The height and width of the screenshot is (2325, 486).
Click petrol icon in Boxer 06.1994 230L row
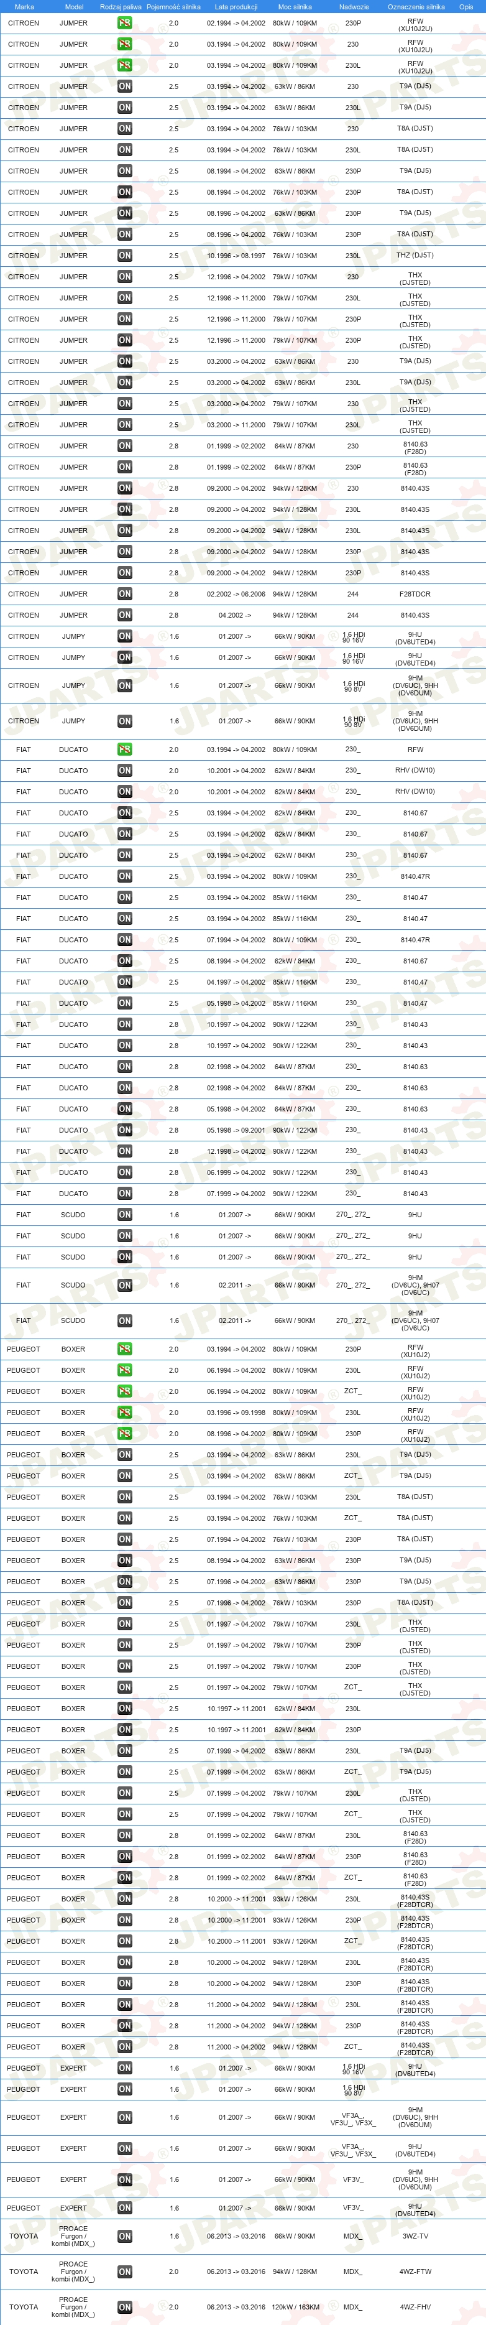click(x=124, y=1370)
